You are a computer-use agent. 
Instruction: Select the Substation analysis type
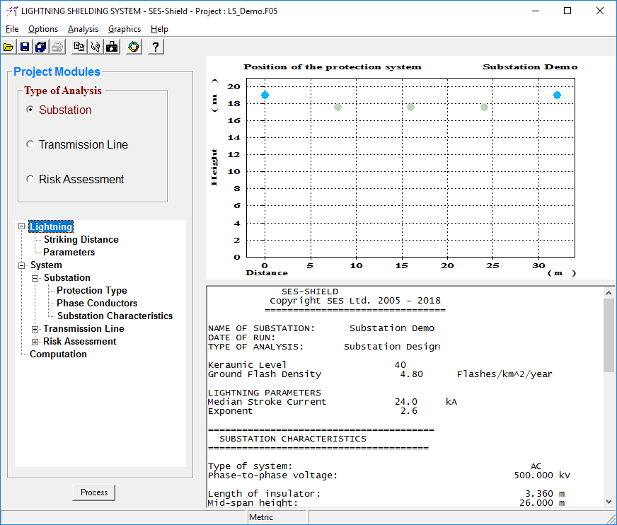[x=30, y=110]
